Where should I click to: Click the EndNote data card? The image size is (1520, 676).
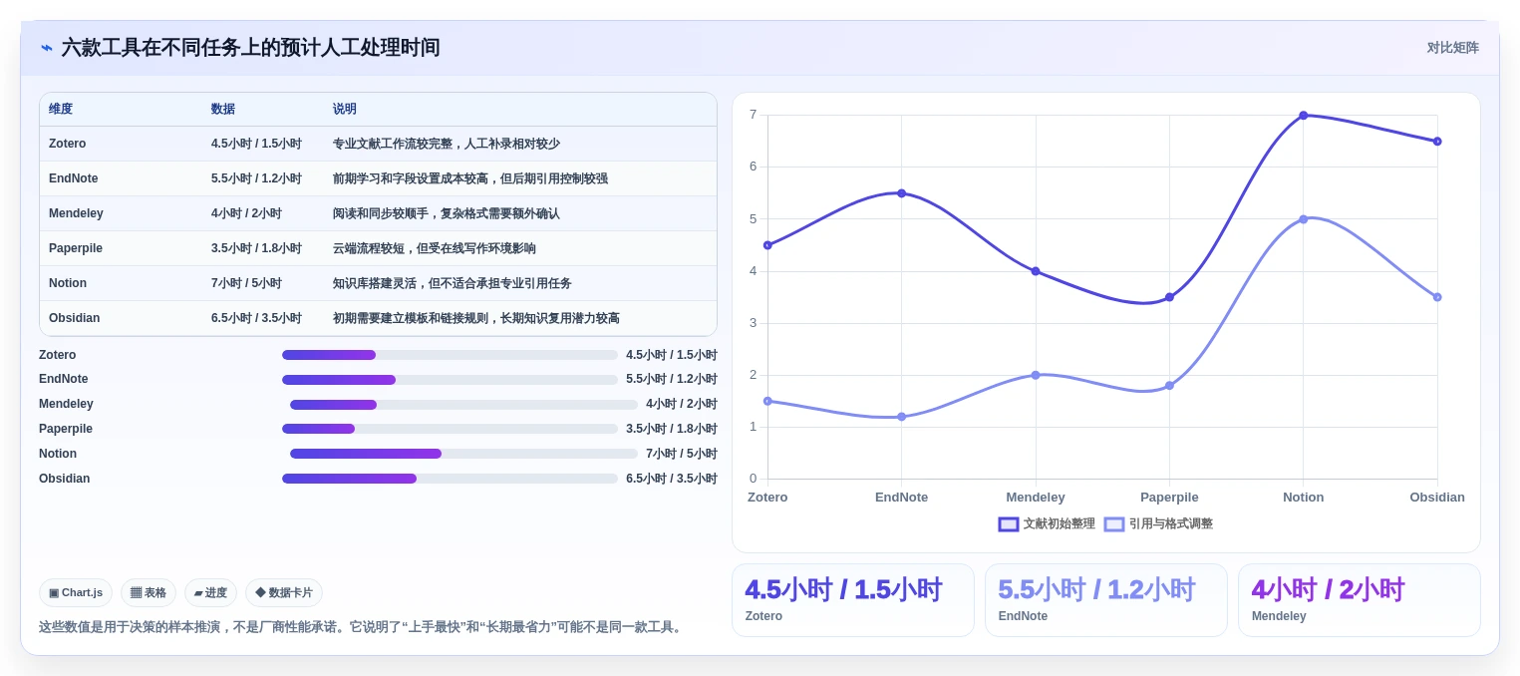click(x=1106, y=600)
